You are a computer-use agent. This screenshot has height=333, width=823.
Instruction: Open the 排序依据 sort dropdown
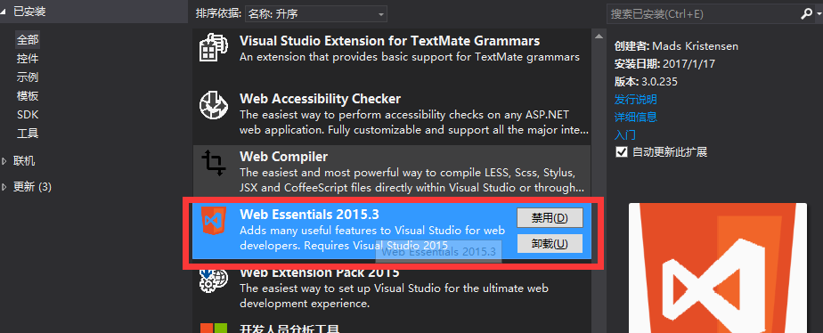pos(316,14)
